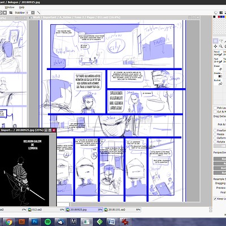Toggle the Pick Line checkbox
This screenshot has height=226, width=226.
click(x=215, y=108)
